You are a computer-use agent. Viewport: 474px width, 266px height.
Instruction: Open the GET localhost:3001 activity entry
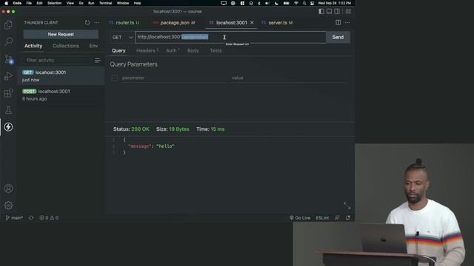coord(61,76)
